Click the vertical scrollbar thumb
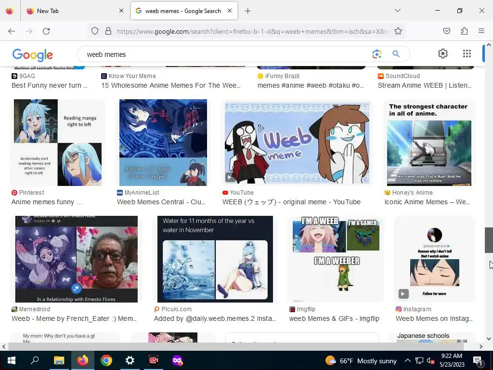Image resolution: width=493 pixels, height=370 pixels. click(x=489, y=240)
